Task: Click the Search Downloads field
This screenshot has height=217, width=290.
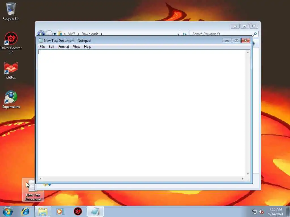Action: coord(222,34)
